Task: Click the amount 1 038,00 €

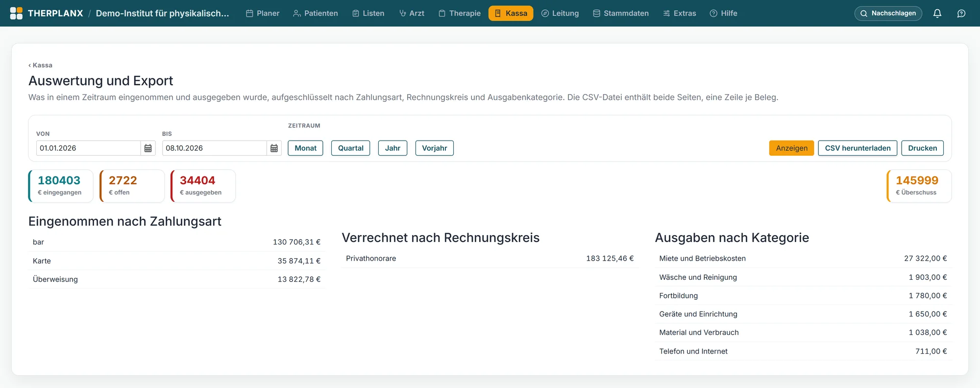Action: pos(928,332)
